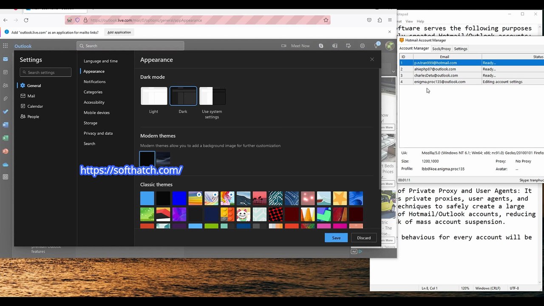Open Calendar from the left app rail
Image resolution: width=544 pixels, height=306 pixels.
[6, 72]
